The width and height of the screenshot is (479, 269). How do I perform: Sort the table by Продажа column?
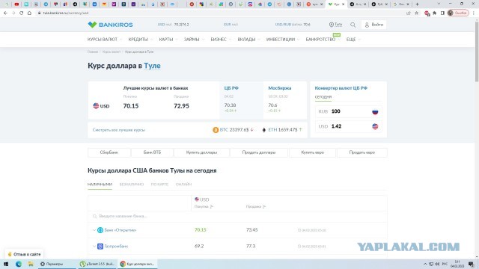coord(256,207)
